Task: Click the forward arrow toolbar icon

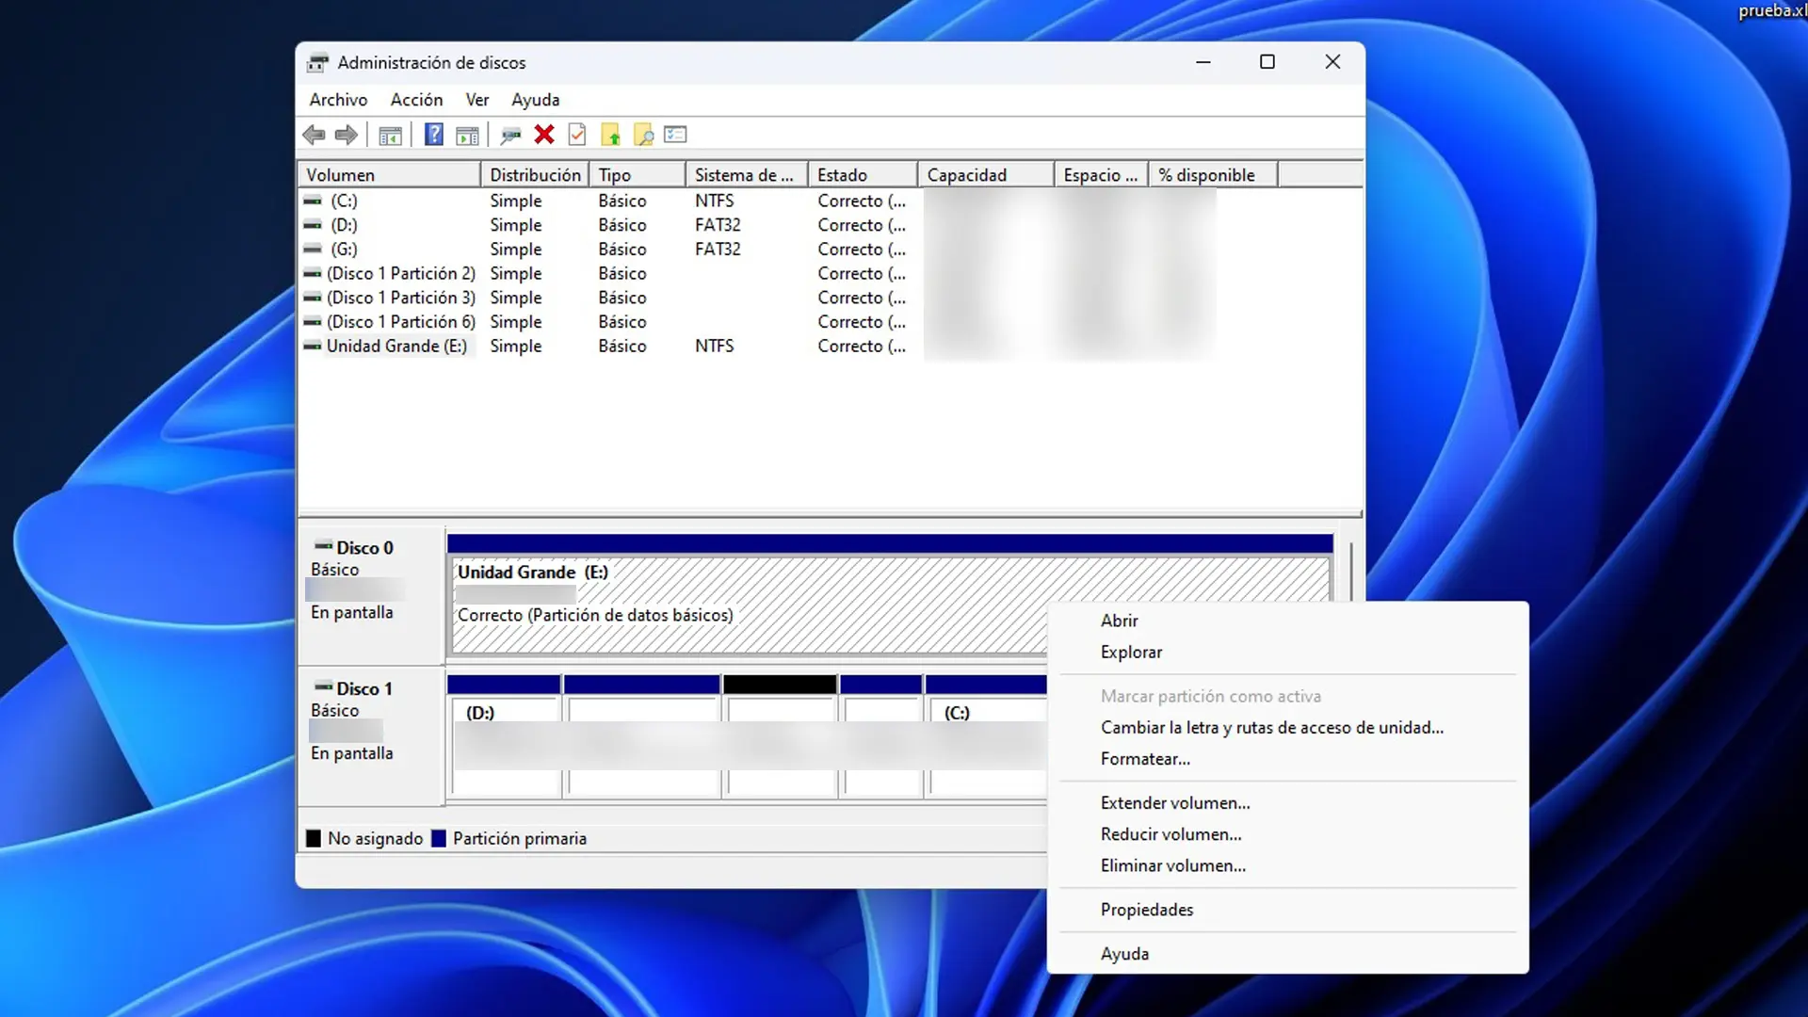Action: coord(347,135)
